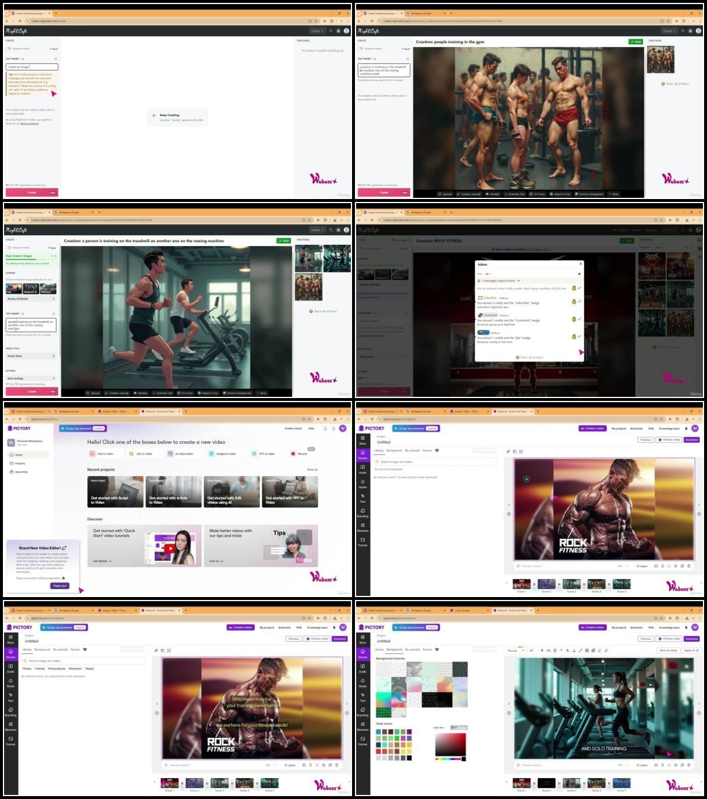
Task: Open More options under the treadmill creation image
Action: [262, 393]
